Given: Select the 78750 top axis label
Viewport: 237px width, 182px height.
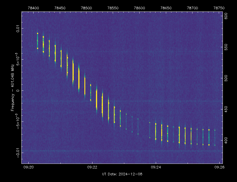Looking at the screenshot, I should 219,8.
